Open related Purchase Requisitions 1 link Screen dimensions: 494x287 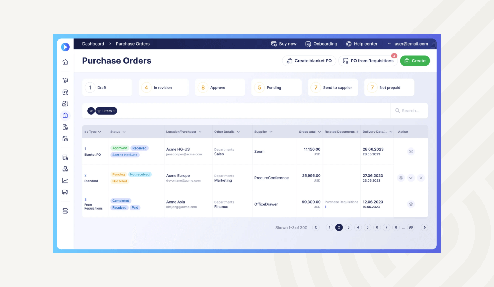(x=326, y=207)
